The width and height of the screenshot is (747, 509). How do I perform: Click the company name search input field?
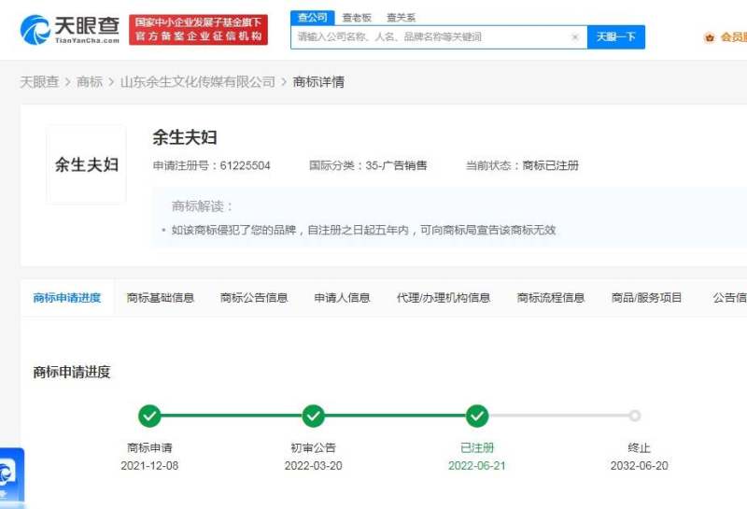click(430, 37)
